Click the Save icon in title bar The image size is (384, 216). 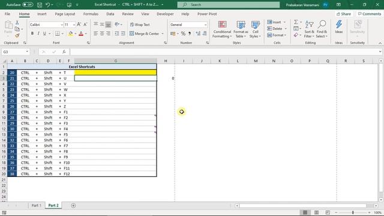pyautogui.click(x=40, y=5)
